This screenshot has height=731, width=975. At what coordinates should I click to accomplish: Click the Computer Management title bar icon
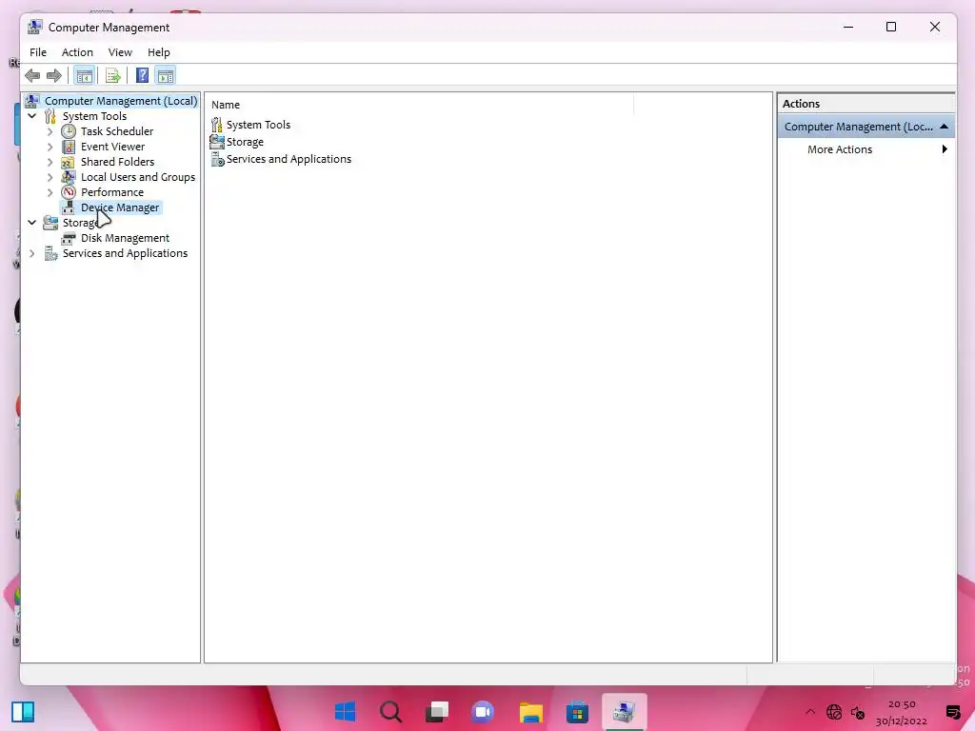click(x=35, y=28)
